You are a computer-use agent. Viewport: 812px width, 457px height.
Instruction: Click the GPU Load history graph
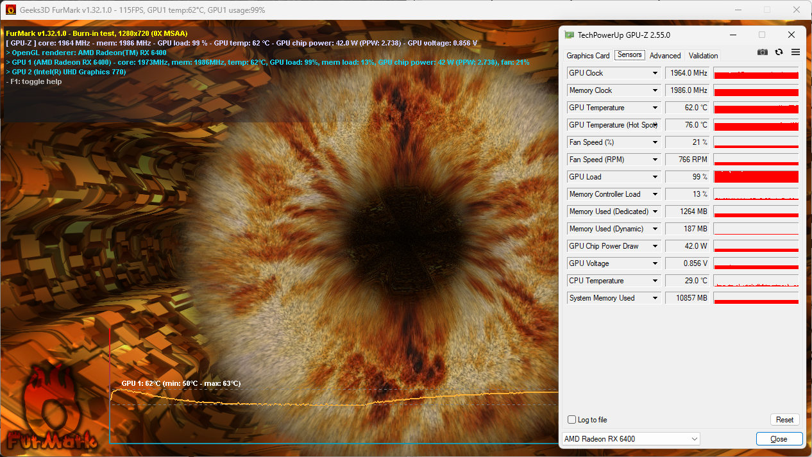pos(756,177)
